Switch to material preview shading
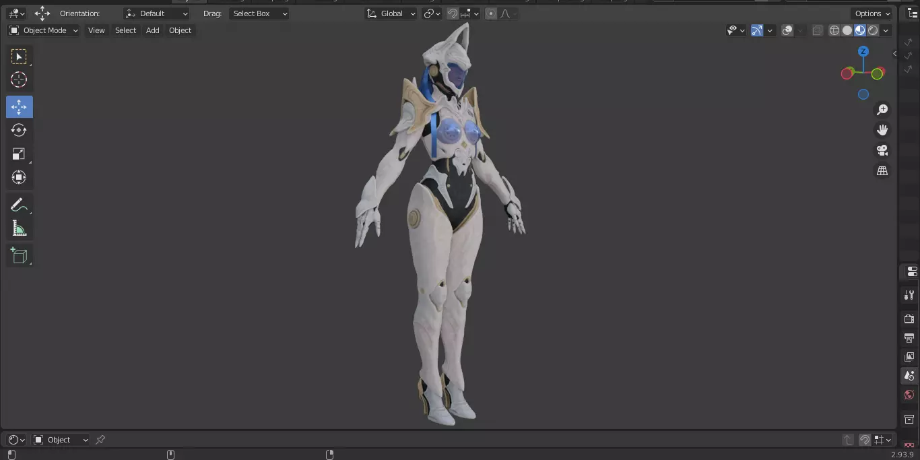This screenshot has height=460, width=920. click(860, 30)
